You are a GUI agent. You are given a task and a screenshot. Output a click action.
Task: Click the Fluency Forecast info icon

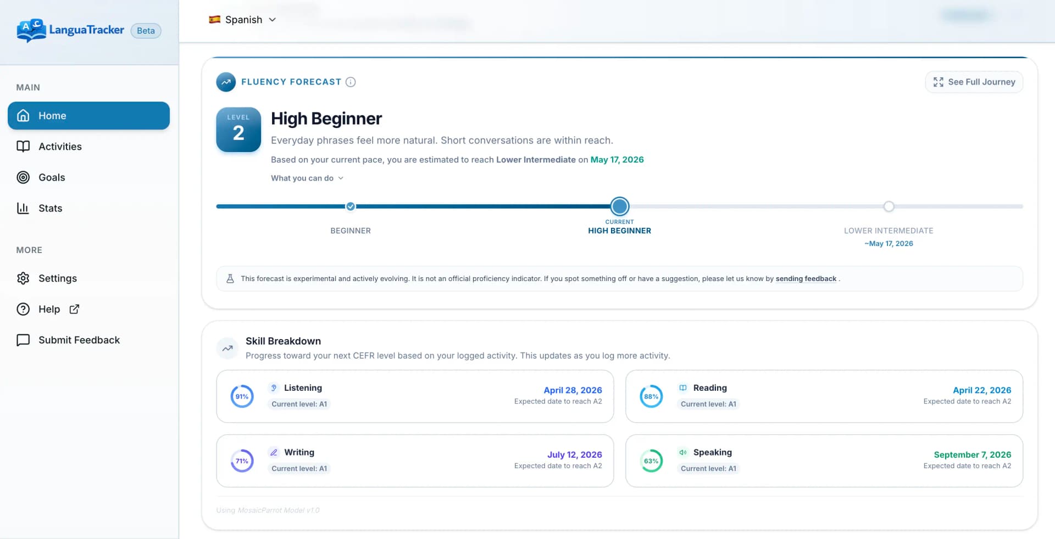pyautogui.click(x=351, y=82)
